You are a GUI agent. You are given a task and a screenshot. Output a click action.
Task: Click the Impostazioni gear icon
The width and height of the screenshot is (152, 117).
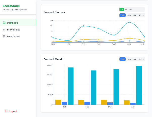click(4, 36)
